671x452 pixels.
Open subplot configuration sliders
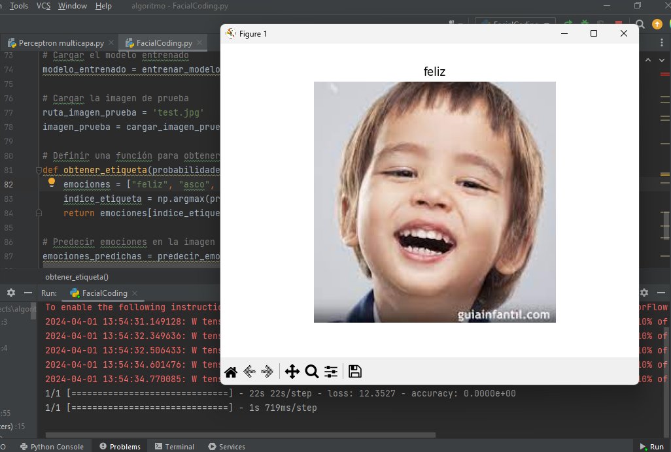pos(330,371)
